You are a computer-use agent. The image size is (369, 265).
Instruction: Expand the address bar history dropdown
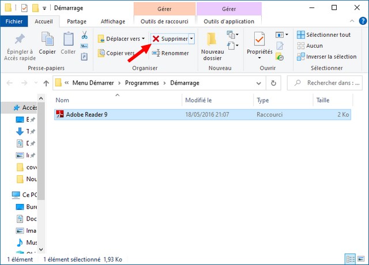click(259, 83)
